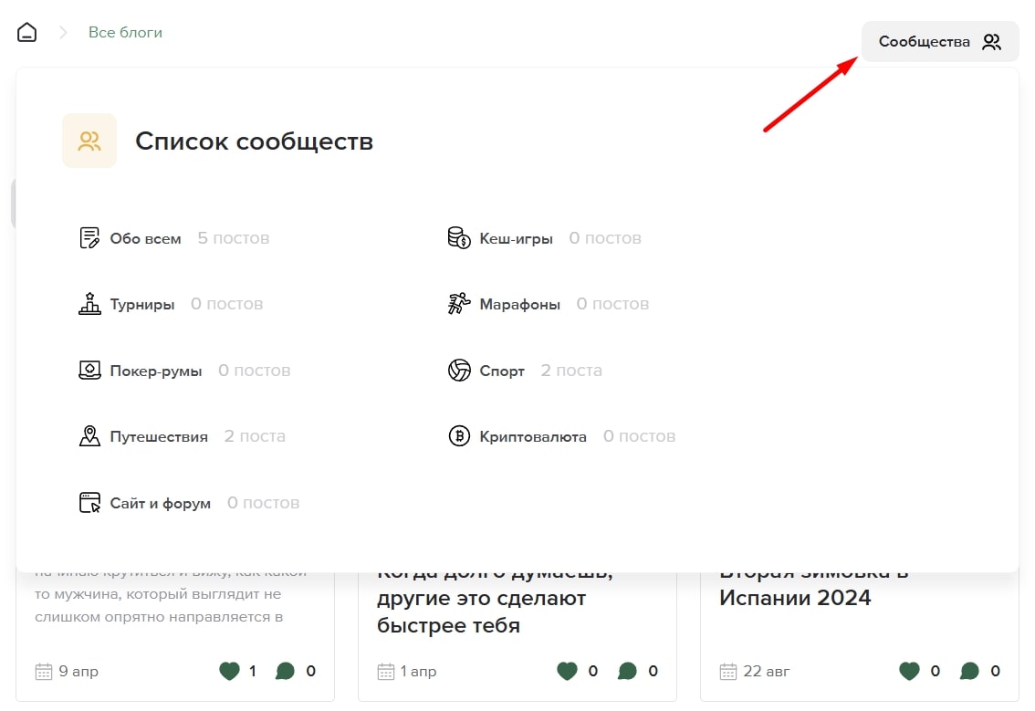Open the 'Спорт' volleyball icon
1035x711 pixels.
[460, 369]
